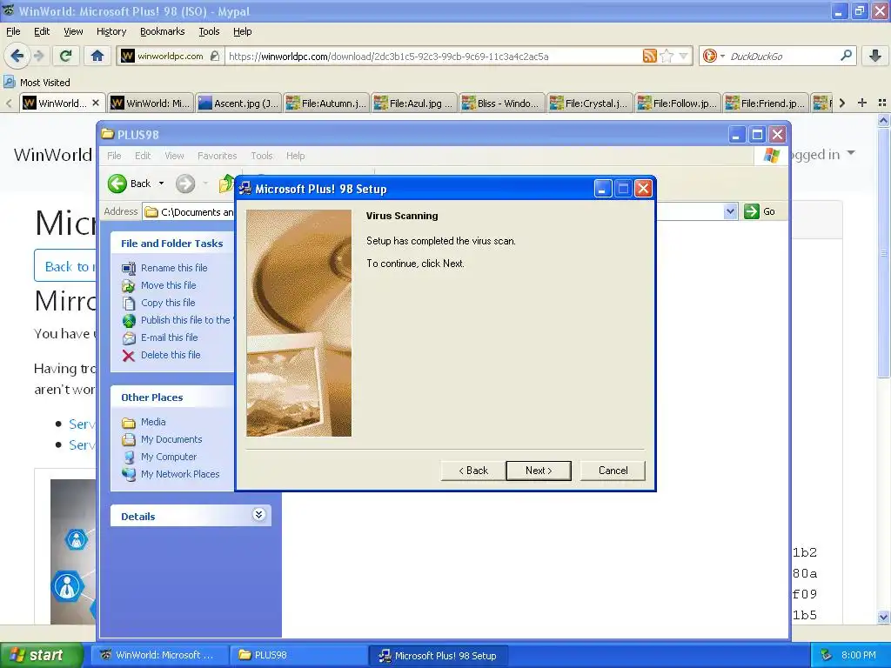Click Microsoft Plus! 98 Setup taskbar button
891x668 pixels.
coord(438,655)
